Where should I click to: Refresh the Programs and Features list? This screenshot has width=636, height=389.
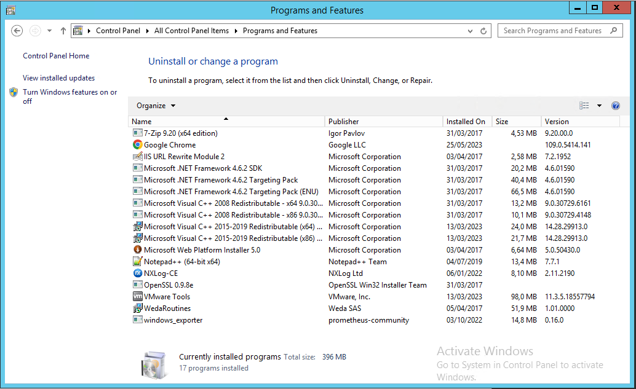[x=483, y=31]
